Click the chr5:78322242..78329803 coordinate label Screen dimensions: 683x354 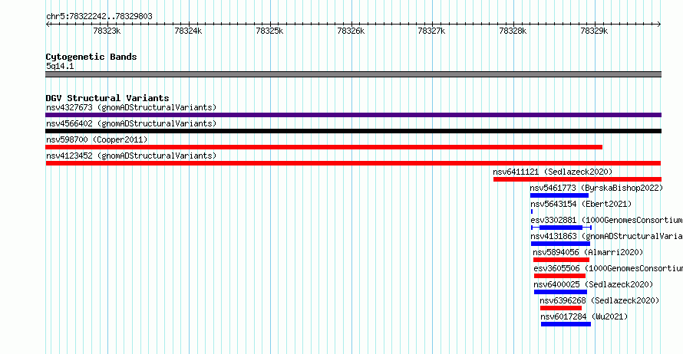coord(99,17)
